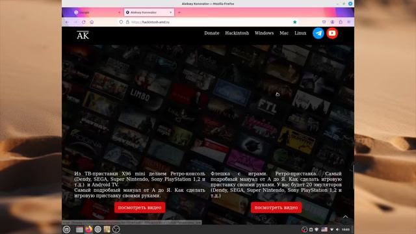Open the Firefox hamburger menu
The width and height of the screenshot is (416, 234).
(x=349, y=22)
